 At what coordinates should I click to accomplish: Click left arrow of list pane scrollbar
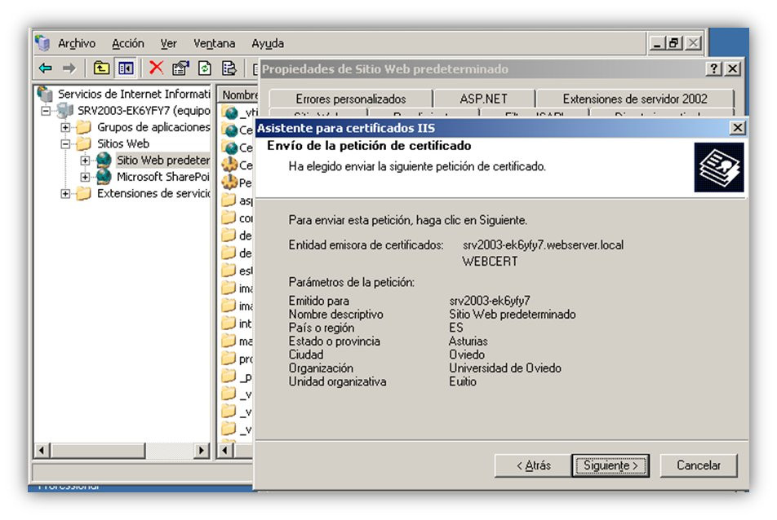coord(225,450)
